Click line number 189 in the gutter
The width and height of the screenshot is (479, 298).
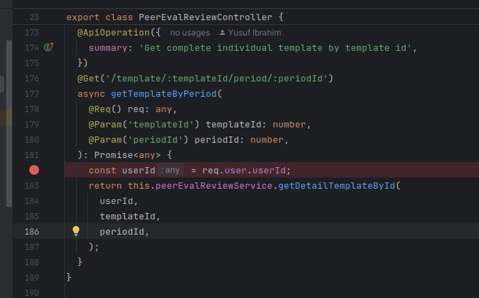tap(32, 278)
